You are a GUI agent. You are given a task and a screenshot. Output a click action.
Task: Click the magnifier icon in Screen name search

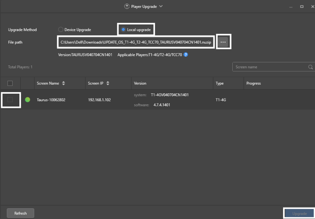click(x=310, y=67)
